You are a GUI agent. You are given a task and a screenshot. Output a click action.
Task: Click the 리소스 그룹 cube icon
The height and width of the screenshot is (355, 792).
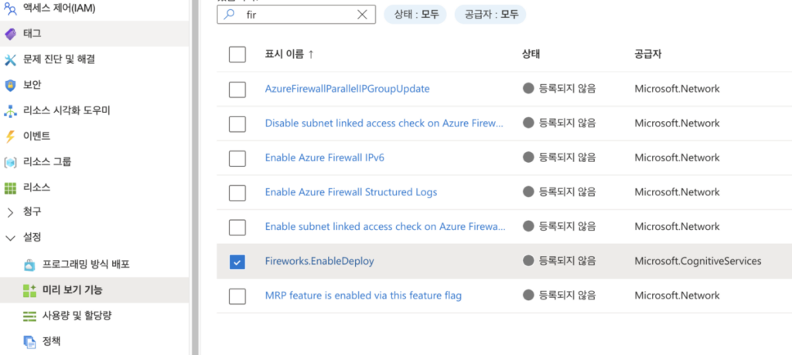[10, 162]
